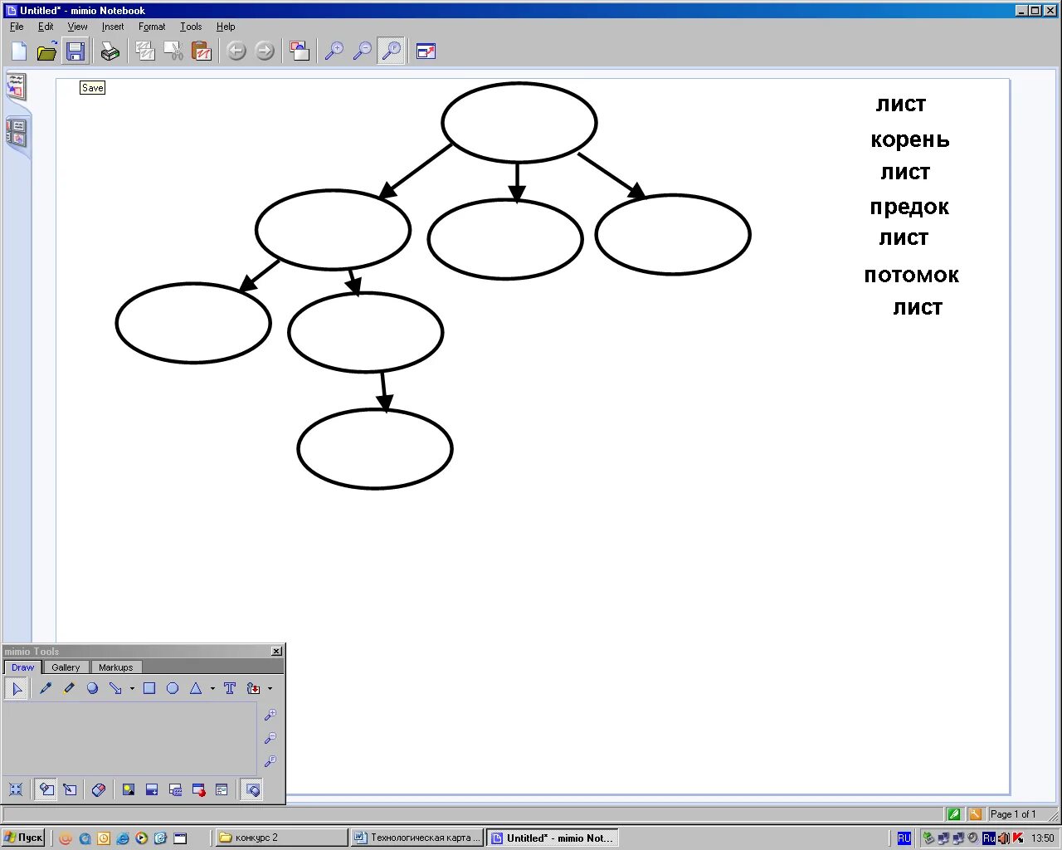Zoom in using main toolbar magnifier
The height and width of the screenshot is (850, 1062).
[334, 51]
